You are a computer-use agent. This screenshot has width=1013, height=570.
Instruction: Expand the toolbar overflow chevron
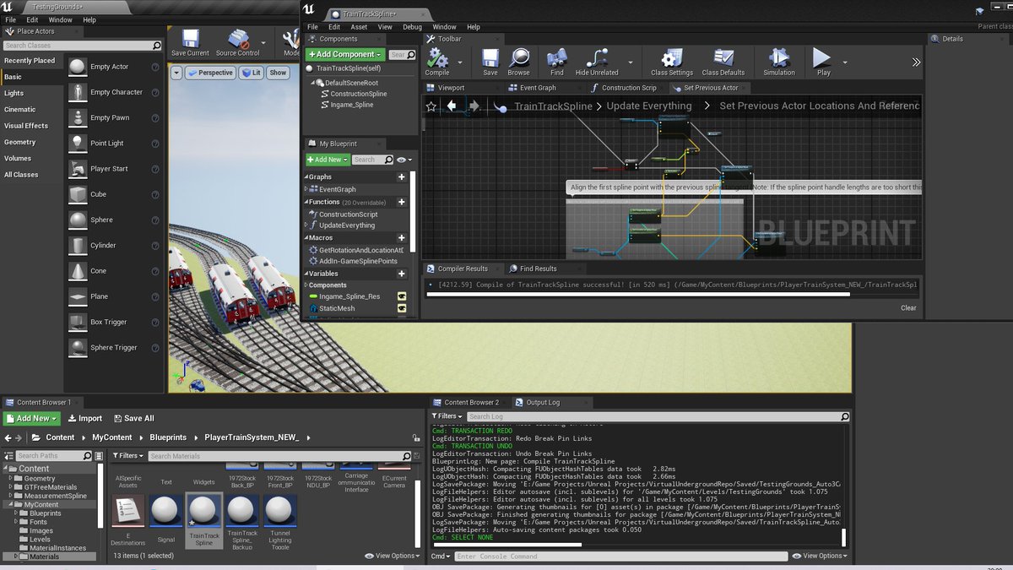917,62
